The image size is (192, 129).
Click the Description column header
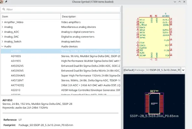tap(90, 16)
